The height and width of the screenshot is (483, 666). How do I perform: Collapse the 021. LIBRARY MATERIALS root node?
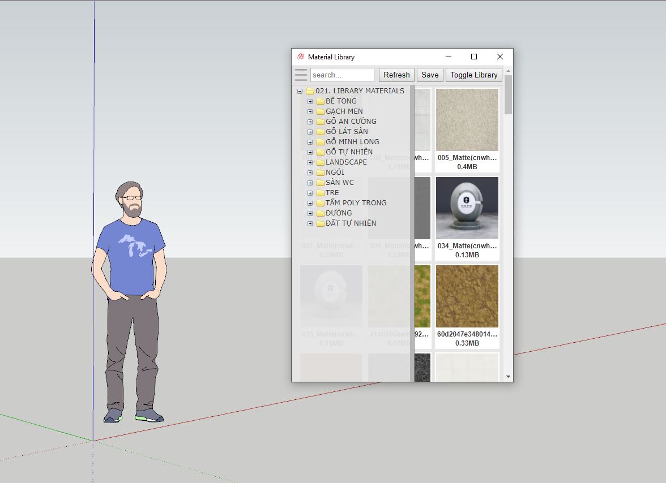pos(300,90)
